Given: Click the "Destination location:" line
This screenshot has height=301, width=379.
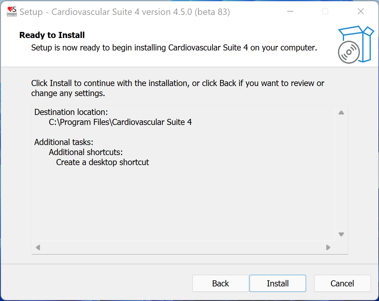Looking at the screenshot, I should (x=71, y=112).
